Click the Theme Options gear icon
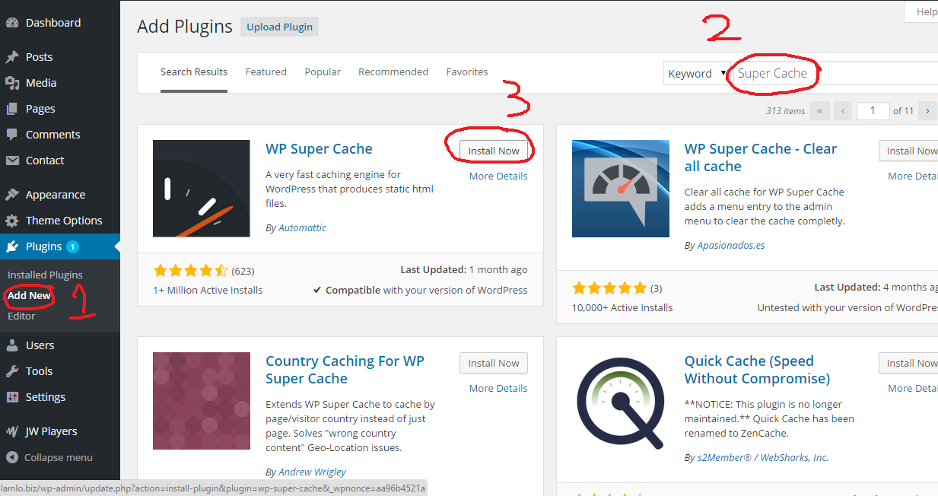This screenshot has width=938, height=496. 12,221
